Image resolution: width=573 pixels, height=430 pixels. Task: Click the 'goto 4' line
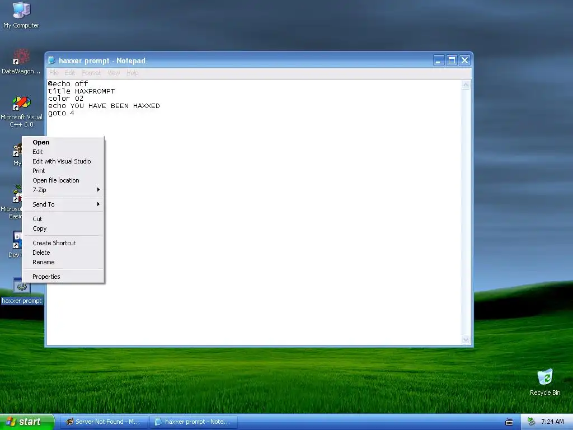coord(61,113)
